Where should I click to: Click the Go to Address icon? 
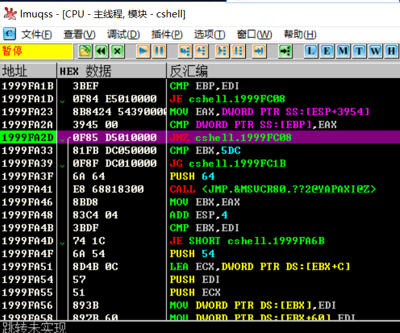[x=285, y=51]
